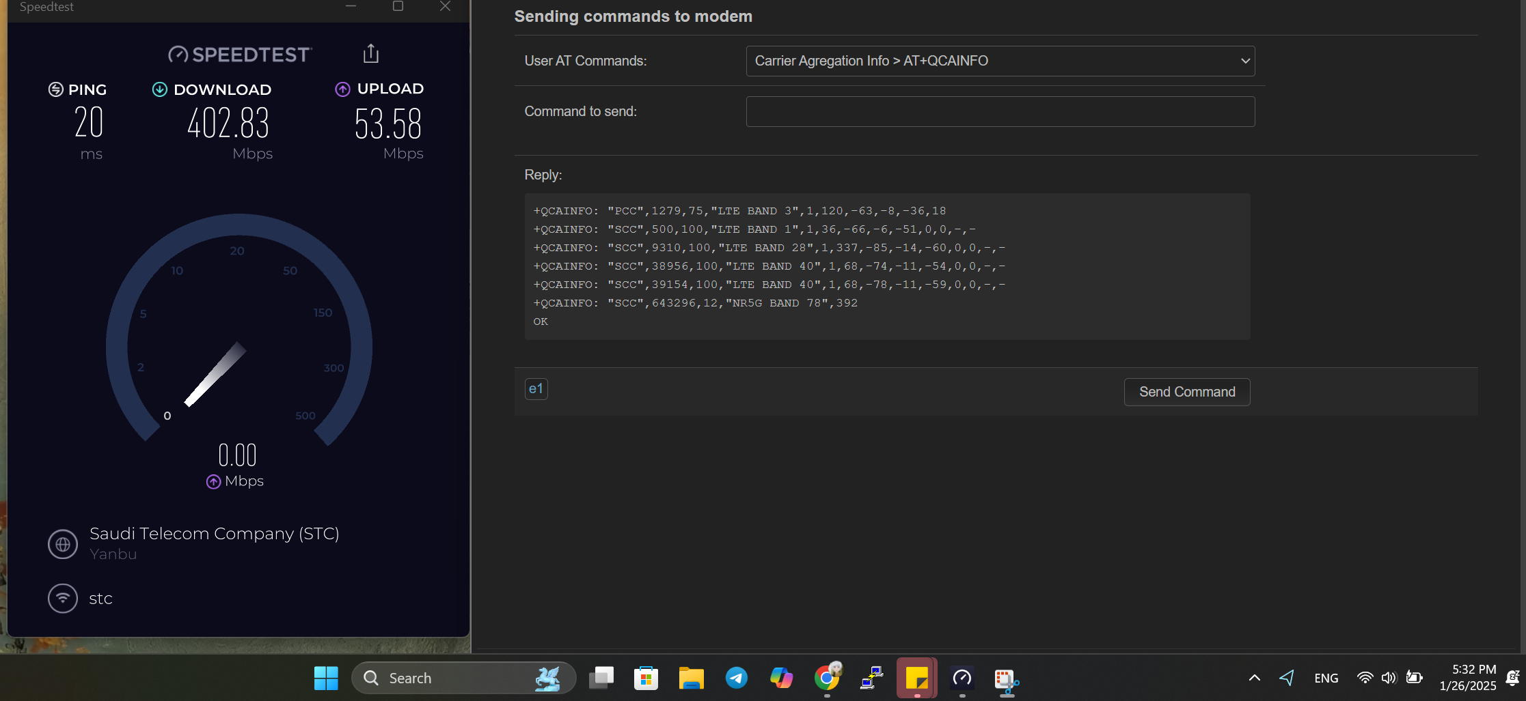Image resolution: width=1526 pixels, height=701 pixels.
Task: Click the Command to send input field
Action: point(1000,111)
